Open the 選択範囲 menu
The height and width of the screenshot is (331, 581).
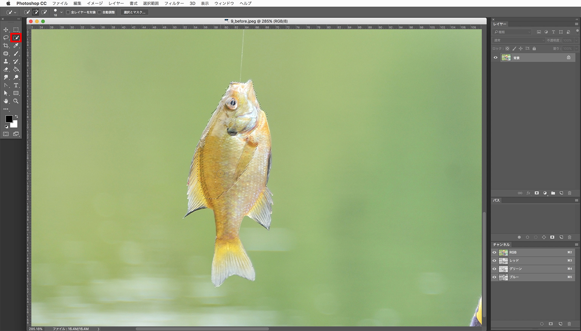point(151,3)
